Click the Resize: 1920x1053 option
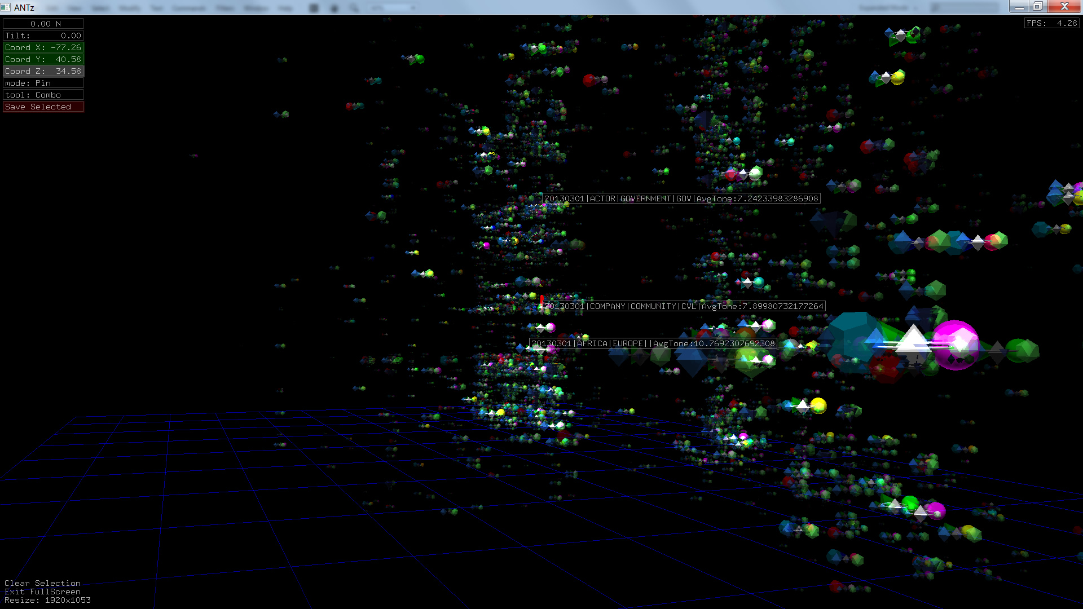This screenshot has width=1083, height=609. 47,600
